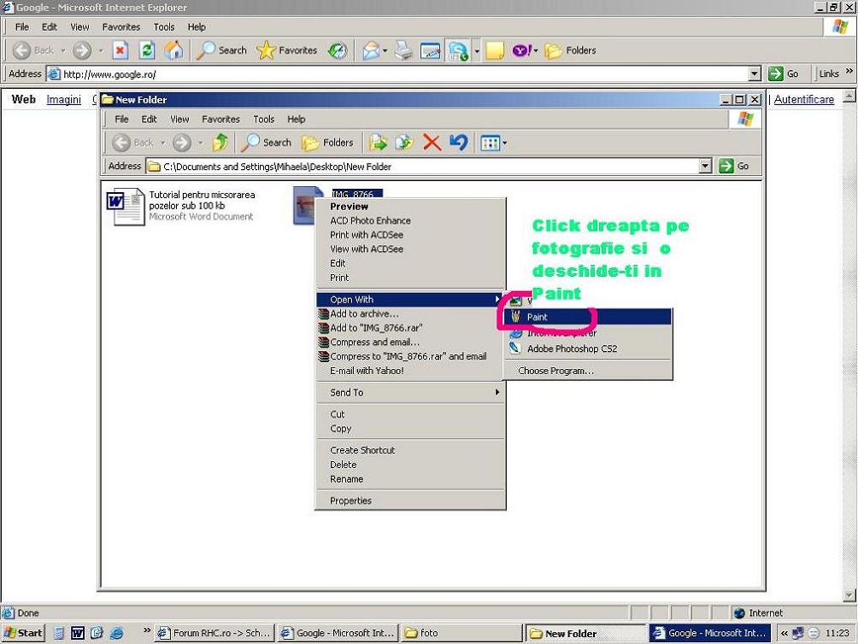The width and height of the screenshot is (858, 644).
Task: Click the Views icon in New Folder toolbar
Action: click(x=489, y=143)
